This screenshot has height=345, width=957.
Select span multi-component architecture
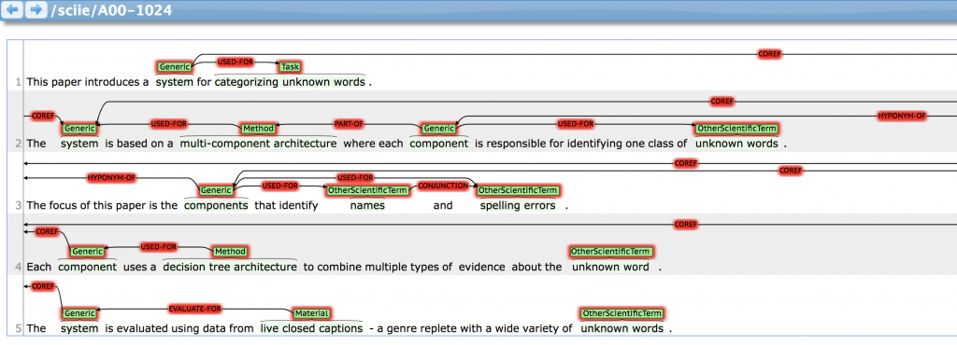pos(258,144)
